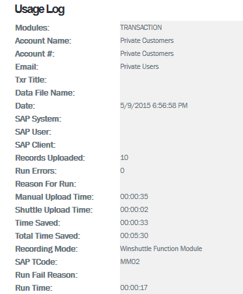
Task: Select the Recording Mode: label
Action: tap(46, 249)
